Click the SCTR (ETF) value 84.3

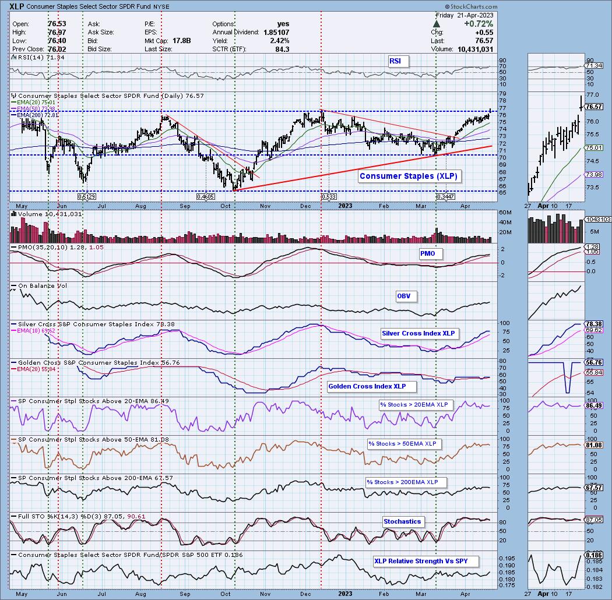click(x=282, y=50)
